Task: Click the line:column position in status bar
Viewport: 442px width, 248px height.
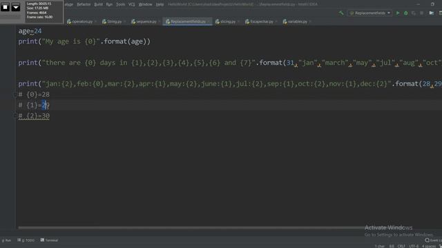Action: (x=392, y=246)
